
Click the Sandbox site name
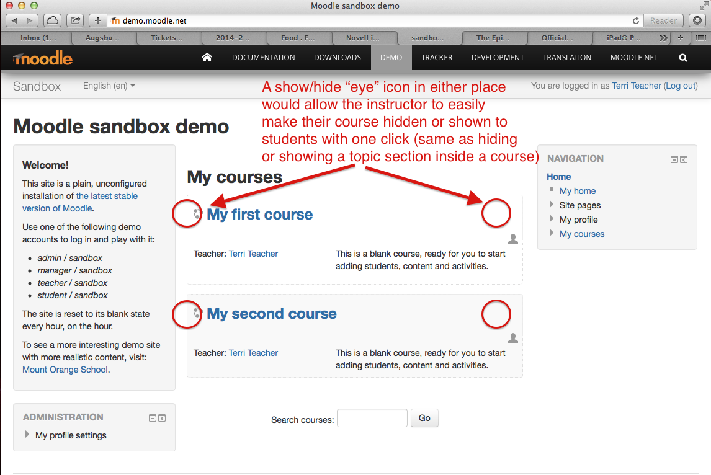point(37,86)
